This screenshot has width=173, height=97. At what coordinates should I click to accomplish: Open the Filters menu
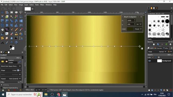[42, 5]
